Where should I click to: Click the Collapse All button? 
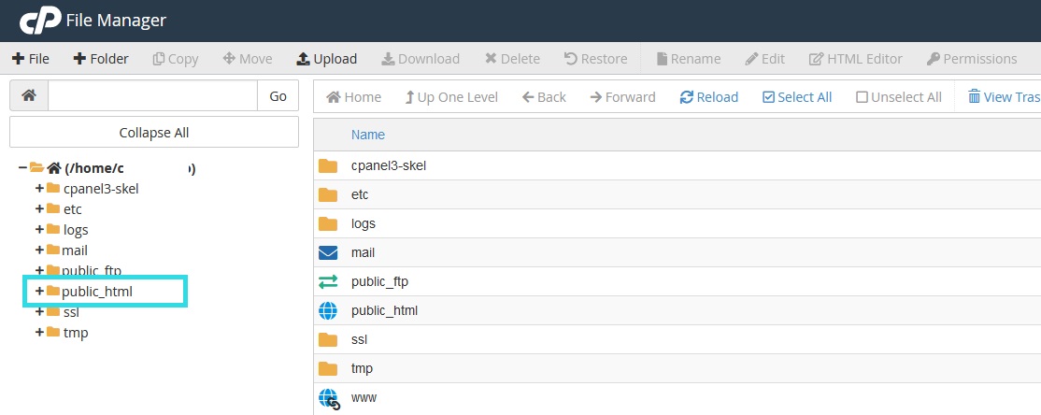pyautogui.click(x=154, y=133)
